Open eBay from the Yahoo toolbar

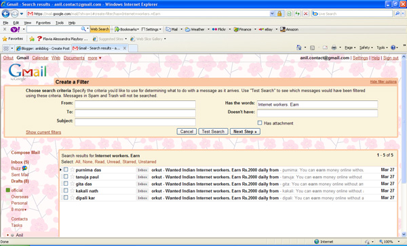266,30
